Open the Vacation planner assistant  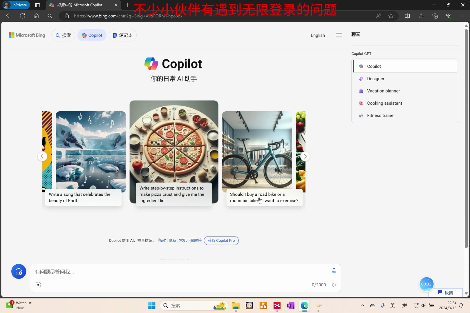click(x=383, y=91)
